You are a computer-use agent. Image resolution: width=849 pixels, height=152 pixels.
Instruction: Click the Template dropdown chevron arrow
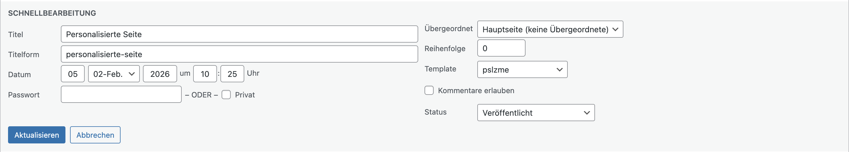pos(559,70)
